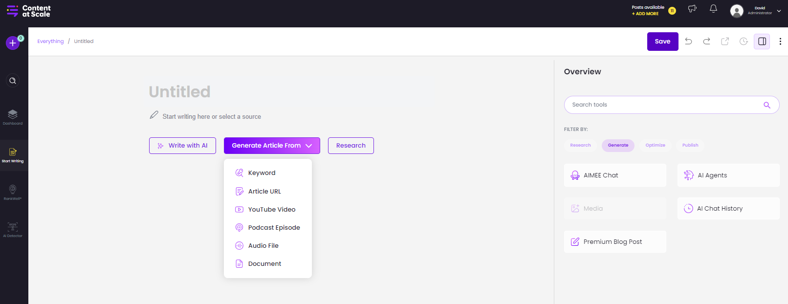Click the open in new window icon
788x304 pixels.
[725, 42]
